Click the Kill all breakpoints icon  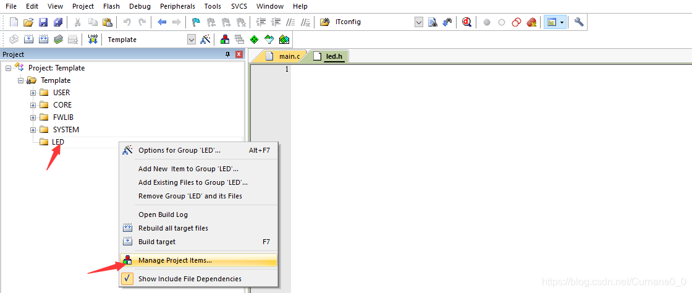point(531,22)
